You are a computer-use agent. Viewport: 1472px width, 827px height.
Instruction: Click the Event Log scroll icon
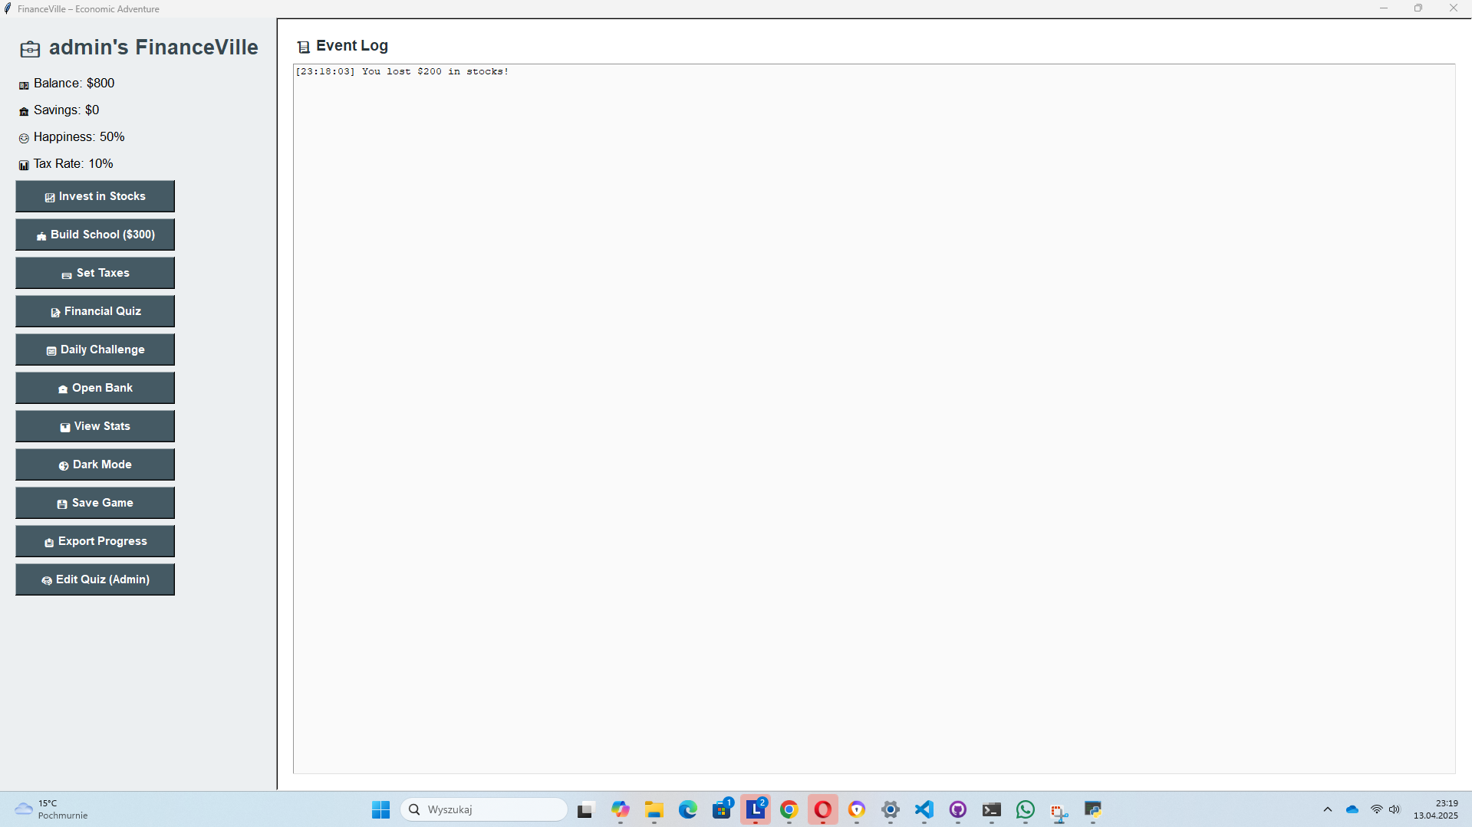pos(304,48)
